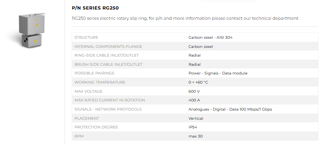Click the 0 ÷ +60 °C temperature value
The width and height of the screenshot is (325, 144).
(x=198, y=82)
